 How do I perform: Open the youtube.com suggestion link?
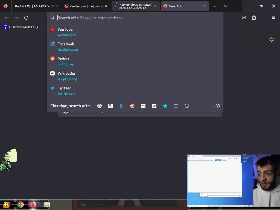click(x=67, y=35)
